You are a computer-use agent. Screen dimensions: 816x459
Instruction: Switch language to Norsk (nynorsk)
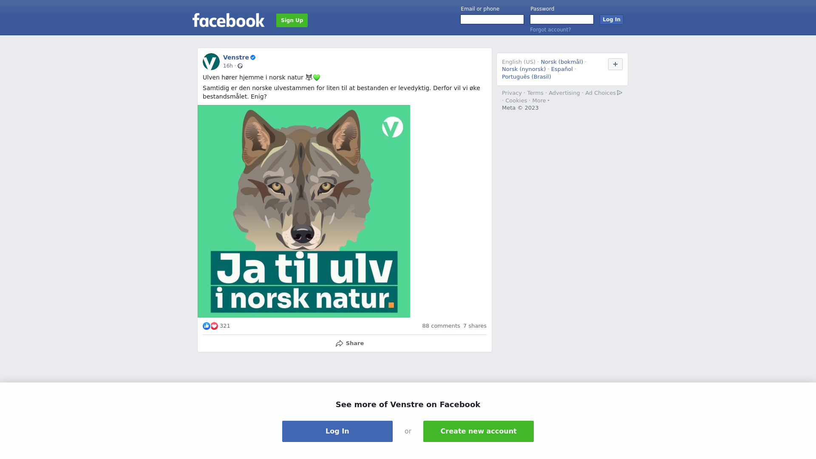click(x=524, y=69)
